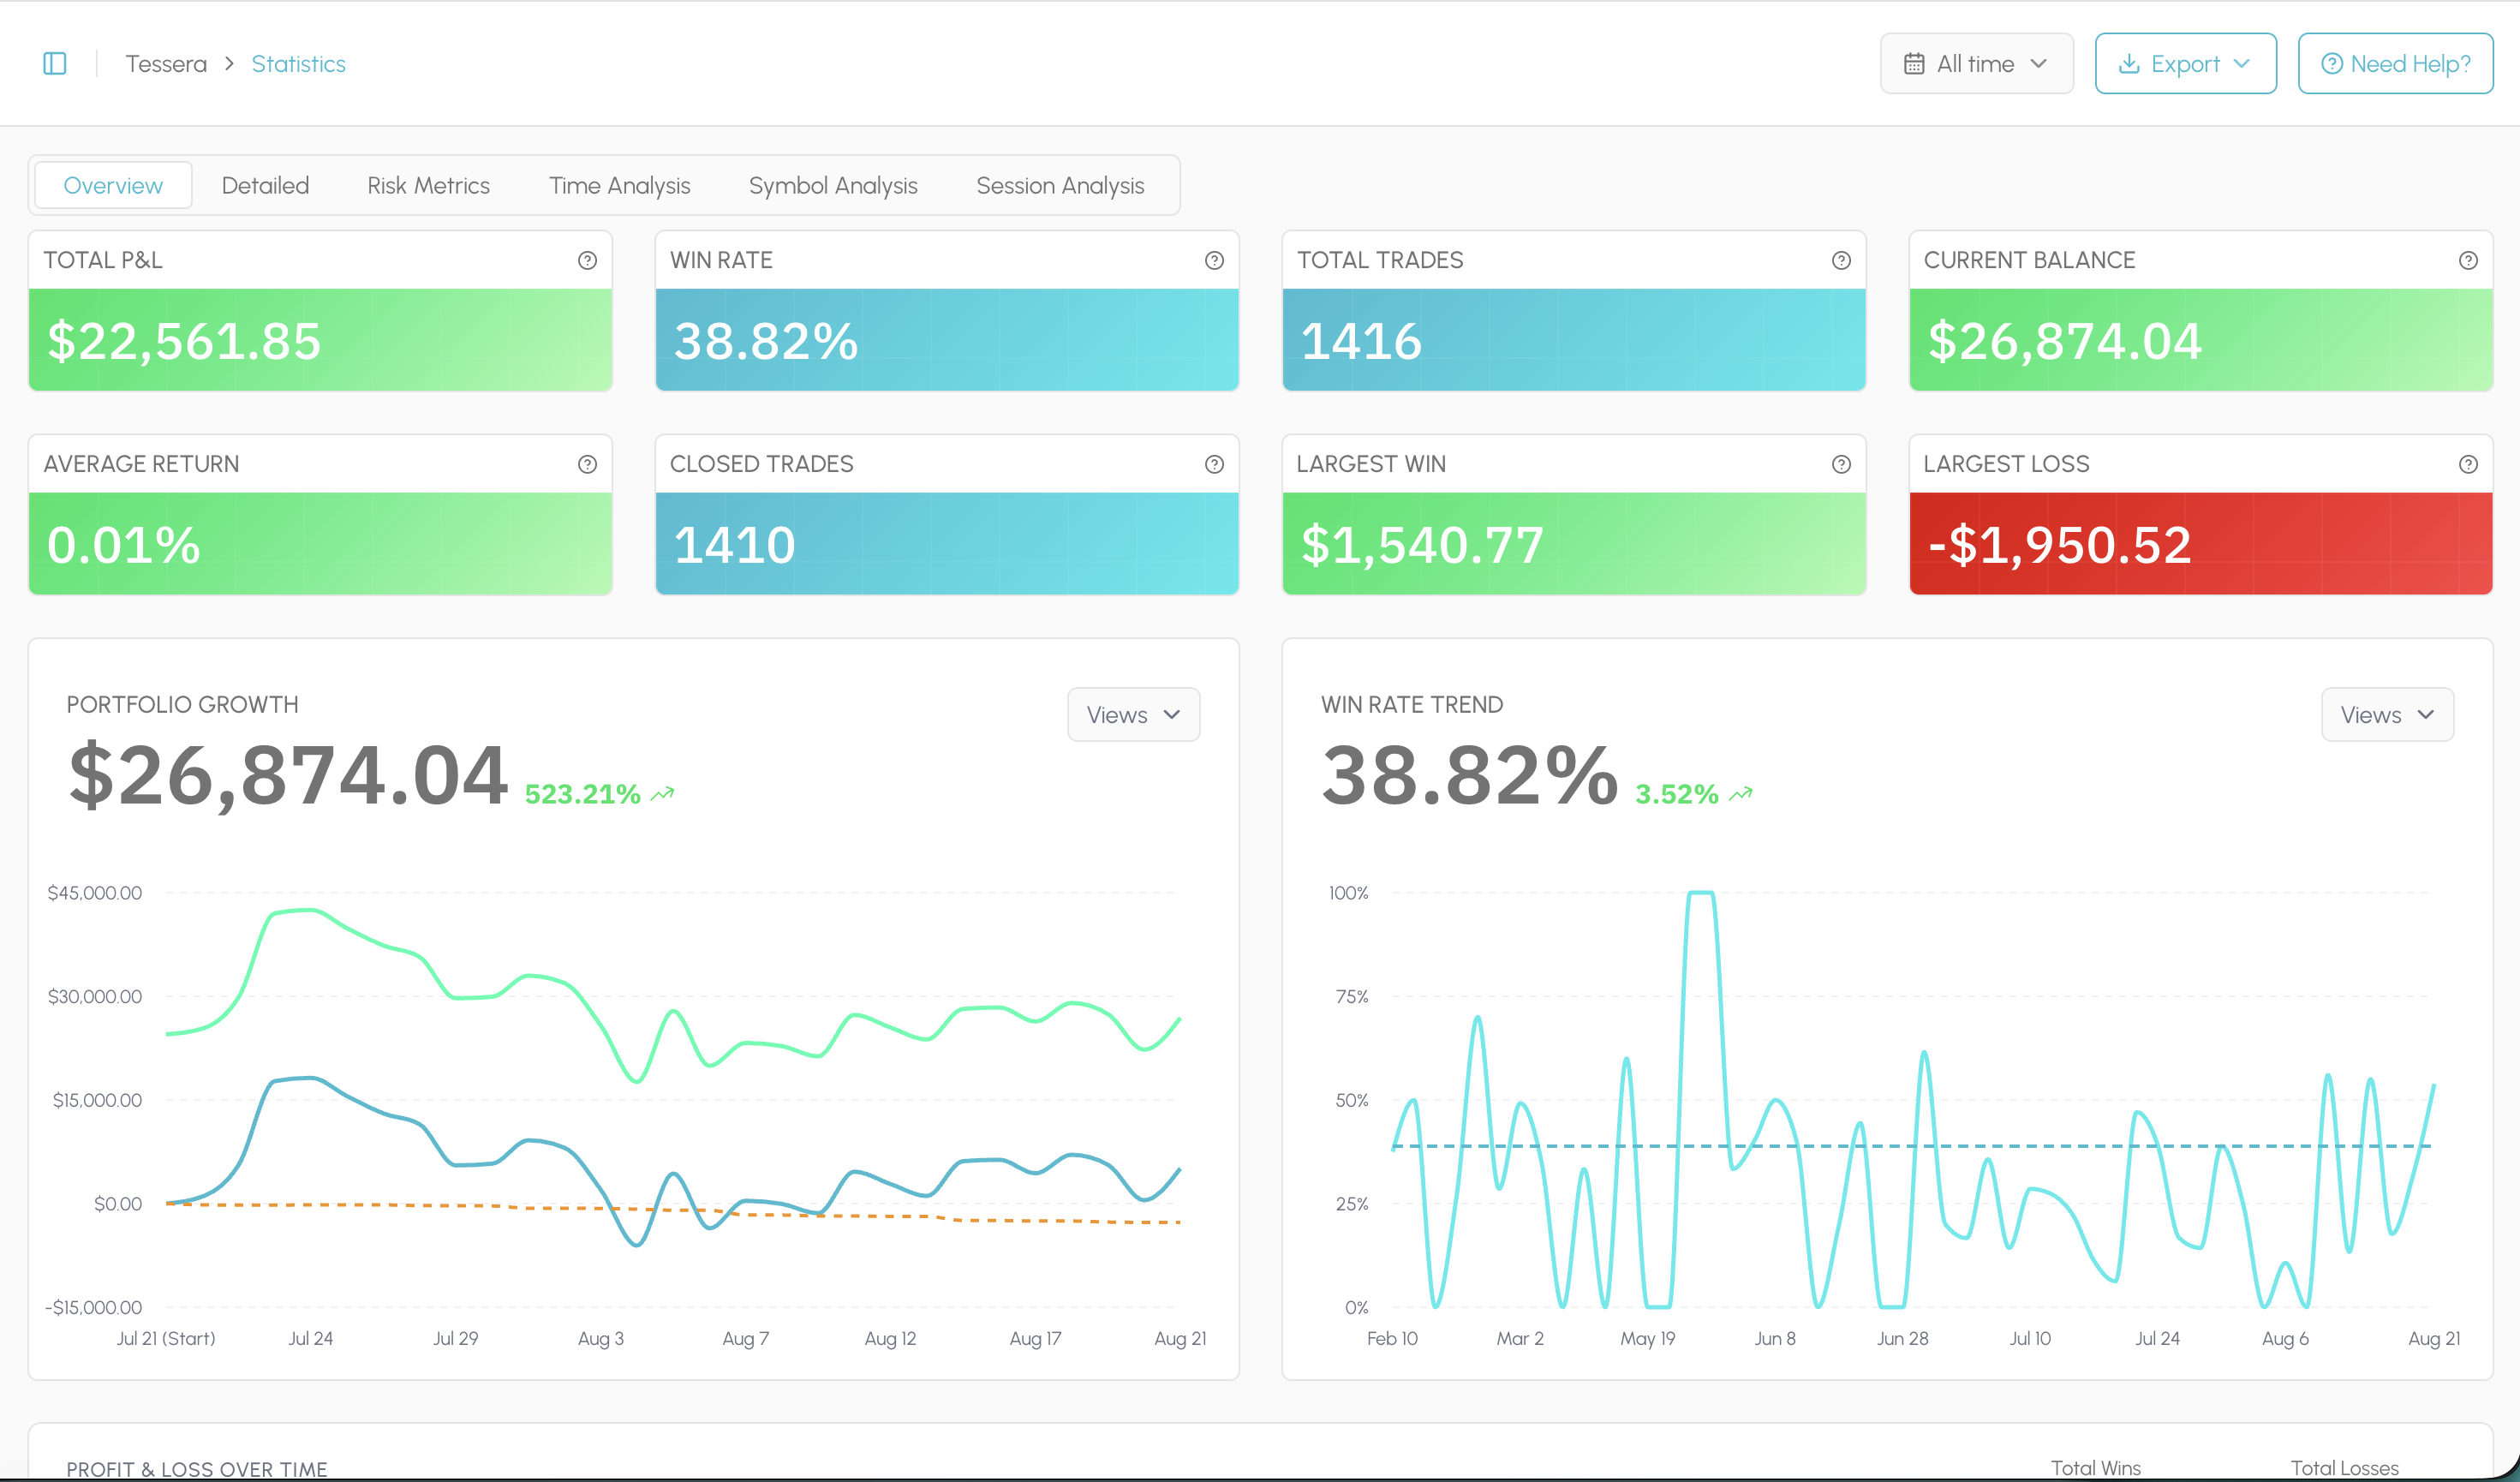Image resolution: width=2520 pixels, height=1482 pixels.
Task: Click Total Trades help icon
Action: [x=1841, y=260]
